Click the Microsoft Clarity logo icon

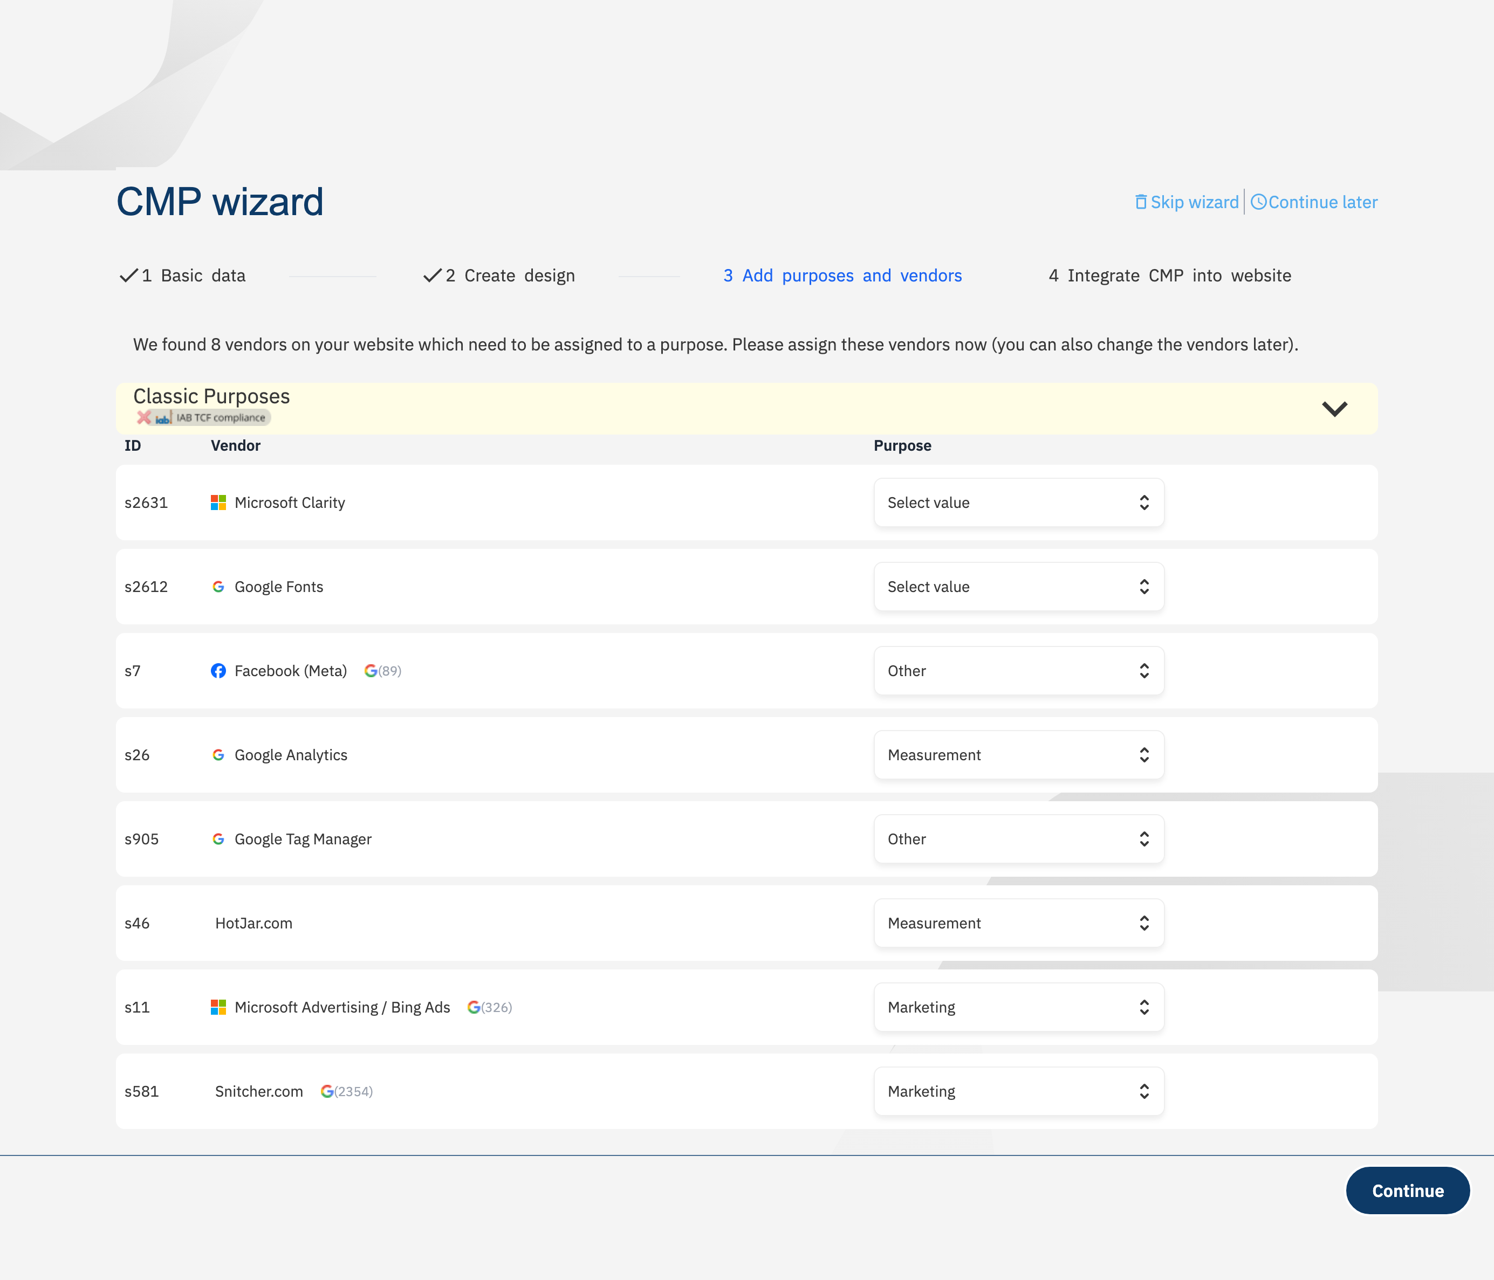coord(218,503)
